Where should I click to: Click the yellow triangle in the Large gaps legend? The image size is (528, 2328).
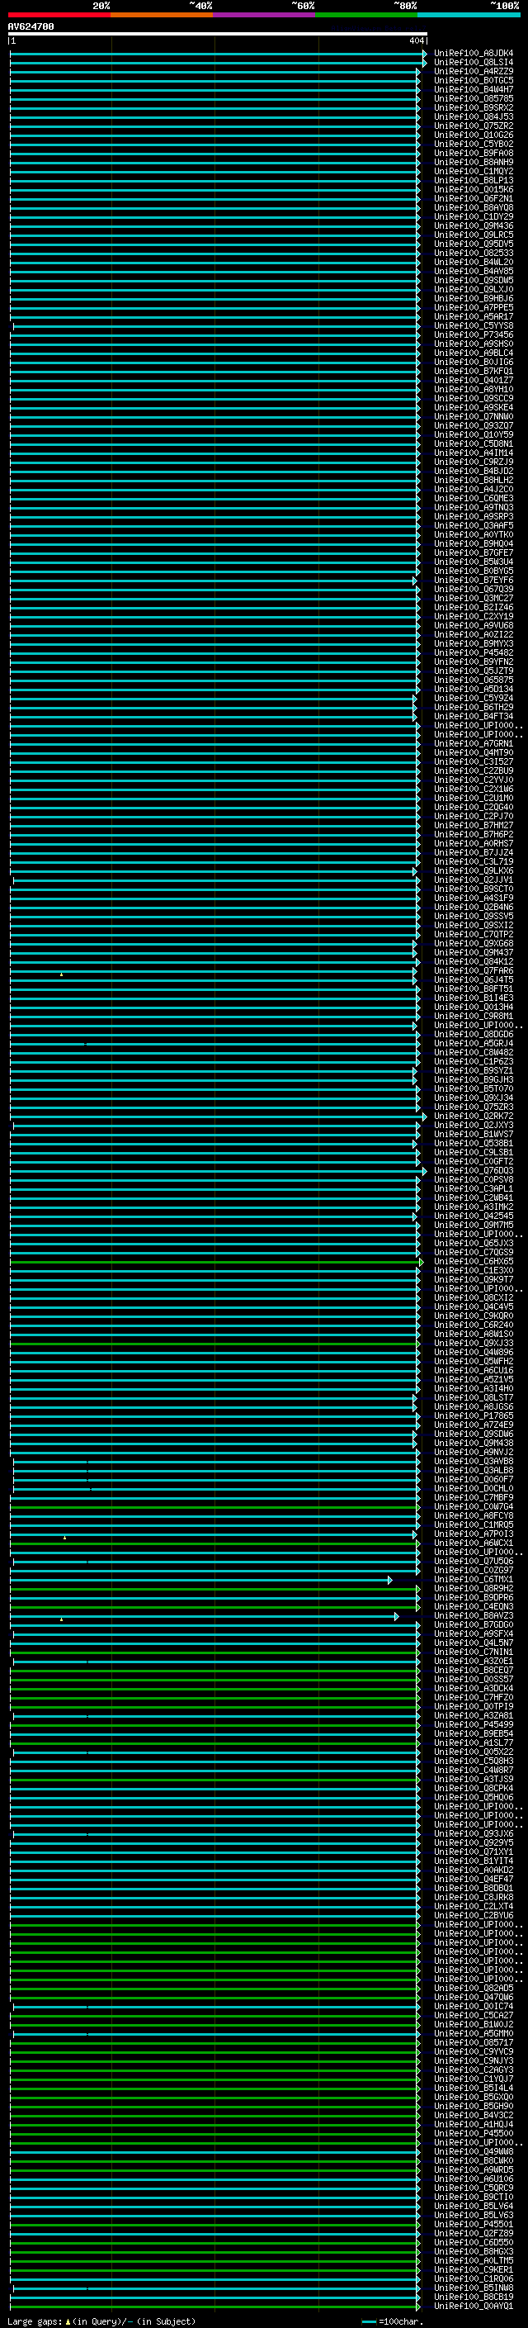[68, 2321]
